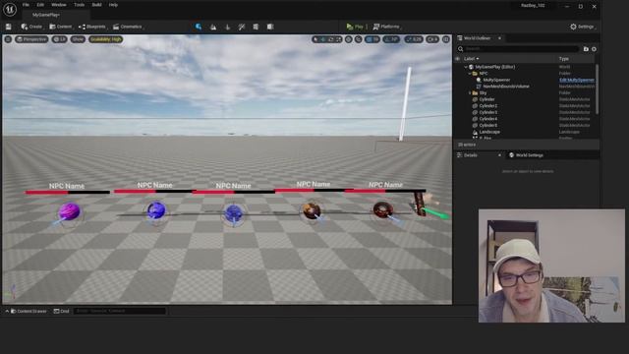
Task: Open the File menu
Action: [26, 5]
